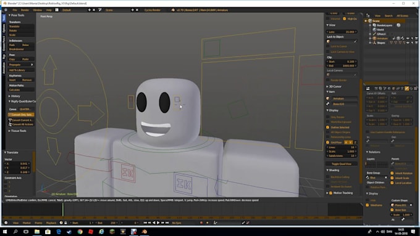The image size is (420, 236).
Task: Open the taskbar search icon
Action: (x=15, y=232)
